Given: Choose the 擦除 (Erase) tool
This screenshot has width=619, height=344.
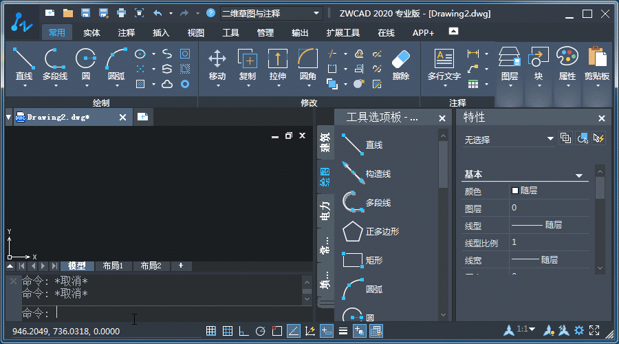Looking at the screenshot, I should click(400, 64).
